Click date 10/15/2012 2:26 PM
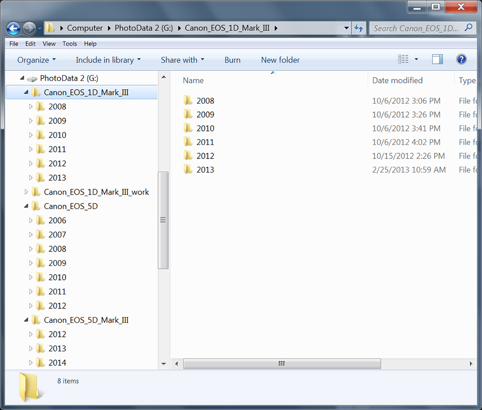 click(x=408, y=156)
